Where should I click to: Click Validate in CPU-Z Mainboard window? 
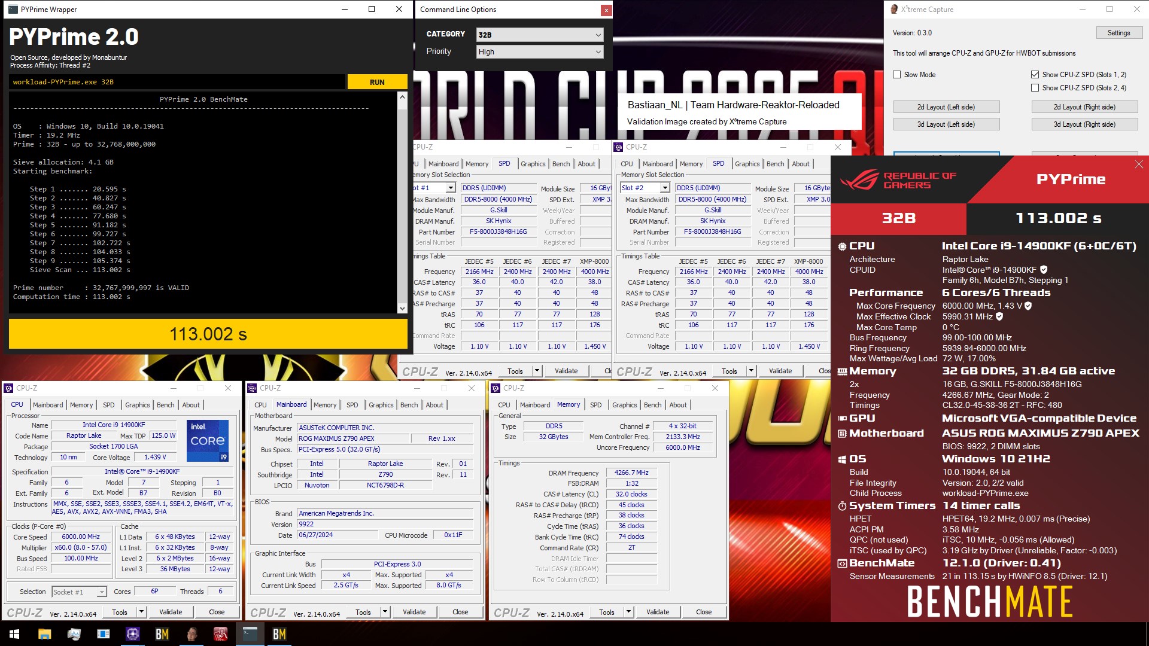(414, 612)
